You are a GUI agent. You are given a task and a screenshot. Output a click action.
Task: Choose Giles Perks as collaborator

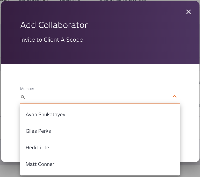(x=38, y=131)
